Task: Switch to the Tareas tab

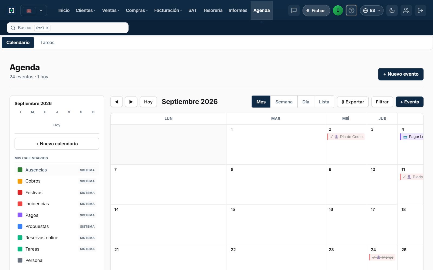Action: point(47,42)
